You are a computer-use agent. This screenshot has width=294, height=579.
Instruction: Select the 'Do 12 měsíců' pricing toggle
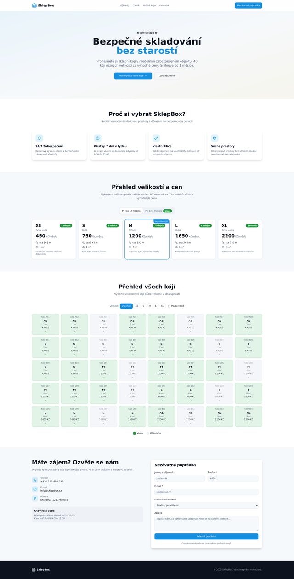[131, 211]
